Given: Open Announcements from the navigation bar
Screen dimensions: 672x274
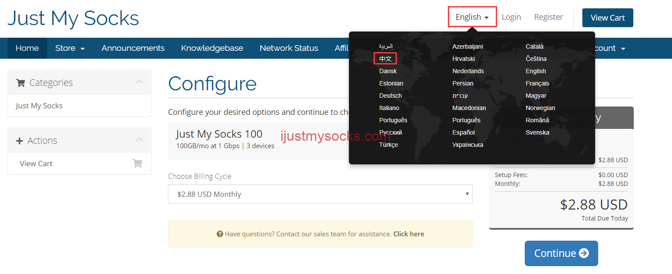Looking at the screenshot, I should 133,48.
